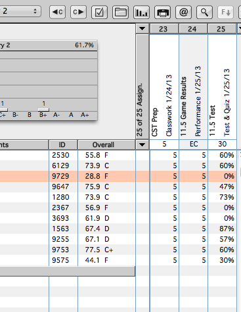Image resolution: width=241 pixels, height=312 pixels.
Task: Select student ID 6129
Action: [60, 166]
